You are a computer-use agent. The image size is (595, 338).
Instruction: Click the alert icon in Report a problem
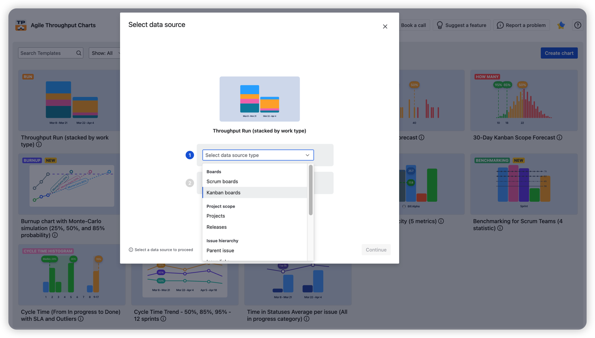pyautogui.click(x=500, y=25)
